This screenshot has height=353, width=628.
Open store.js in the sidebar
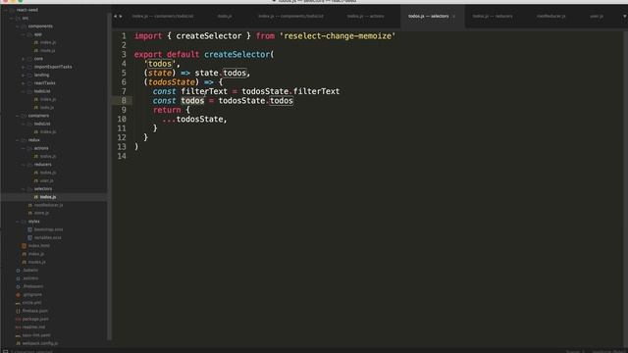coord(41,214)
